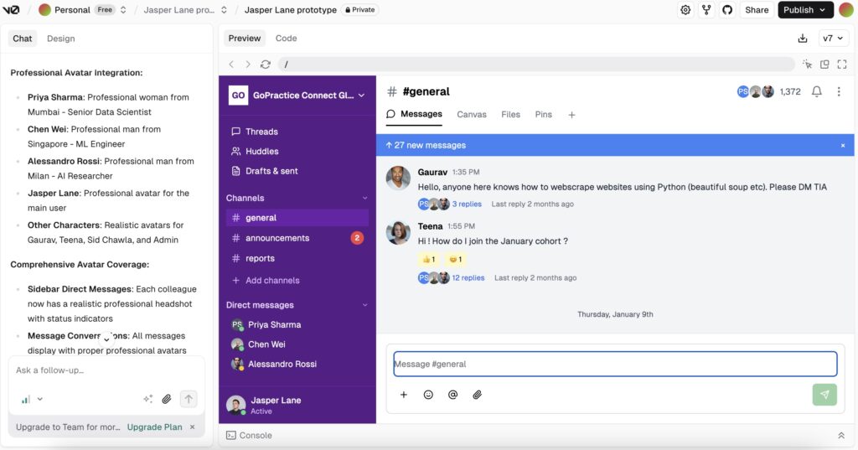Go back in the preview browser
Screen dimensions: 858x450
pyautogui.click(x=231, y=64)
